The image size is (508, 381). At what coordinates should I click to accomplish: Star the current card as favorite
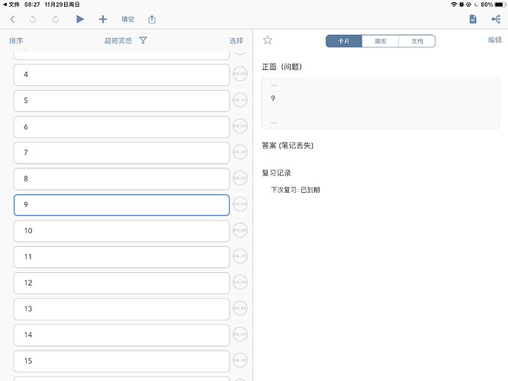click(x=267, y=40)
